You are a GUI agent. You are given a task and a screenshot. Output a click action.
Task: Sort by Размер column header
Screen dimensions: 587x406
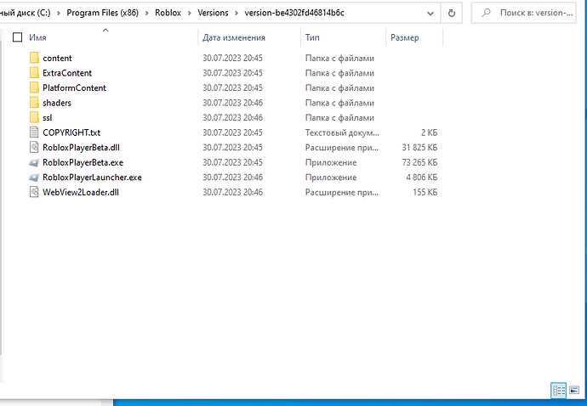point(405,37)
